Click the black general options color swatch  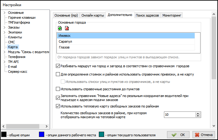pyautogui.click(x=4, y=134)
